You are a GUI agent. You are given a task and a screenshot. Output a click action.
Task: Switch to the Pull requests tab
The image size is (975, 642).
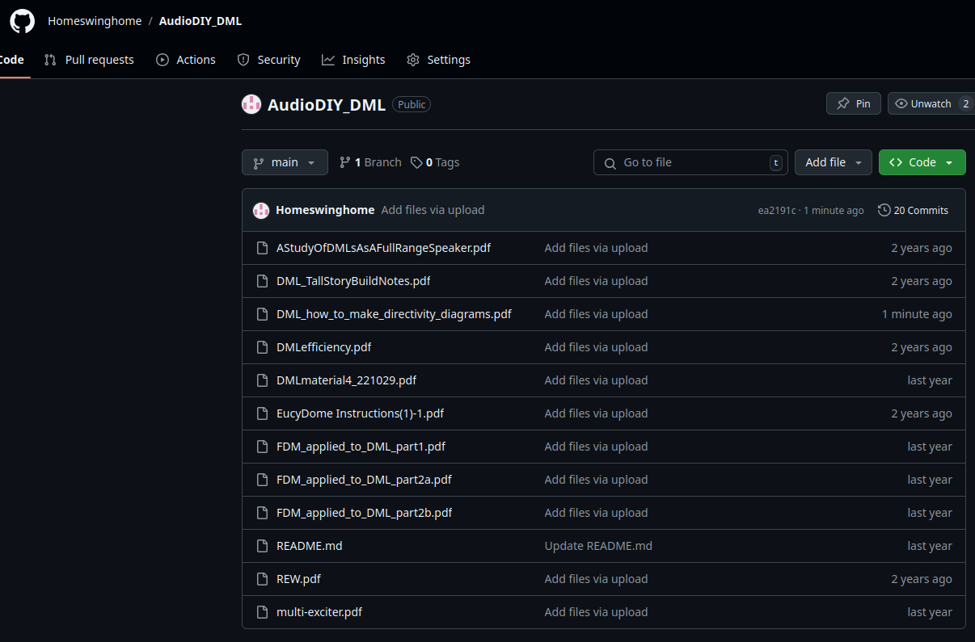point(89,60)
